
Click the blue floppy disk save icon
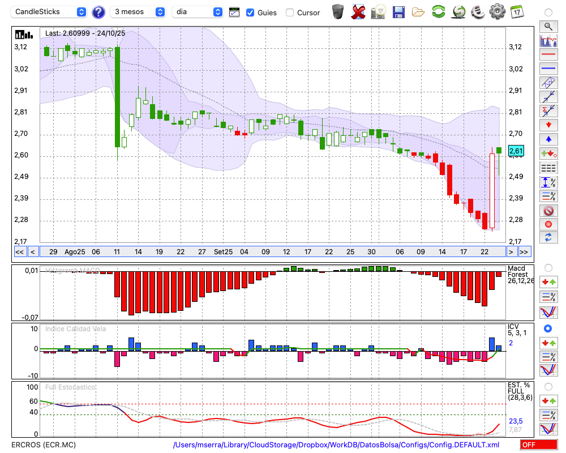[398, 11]
